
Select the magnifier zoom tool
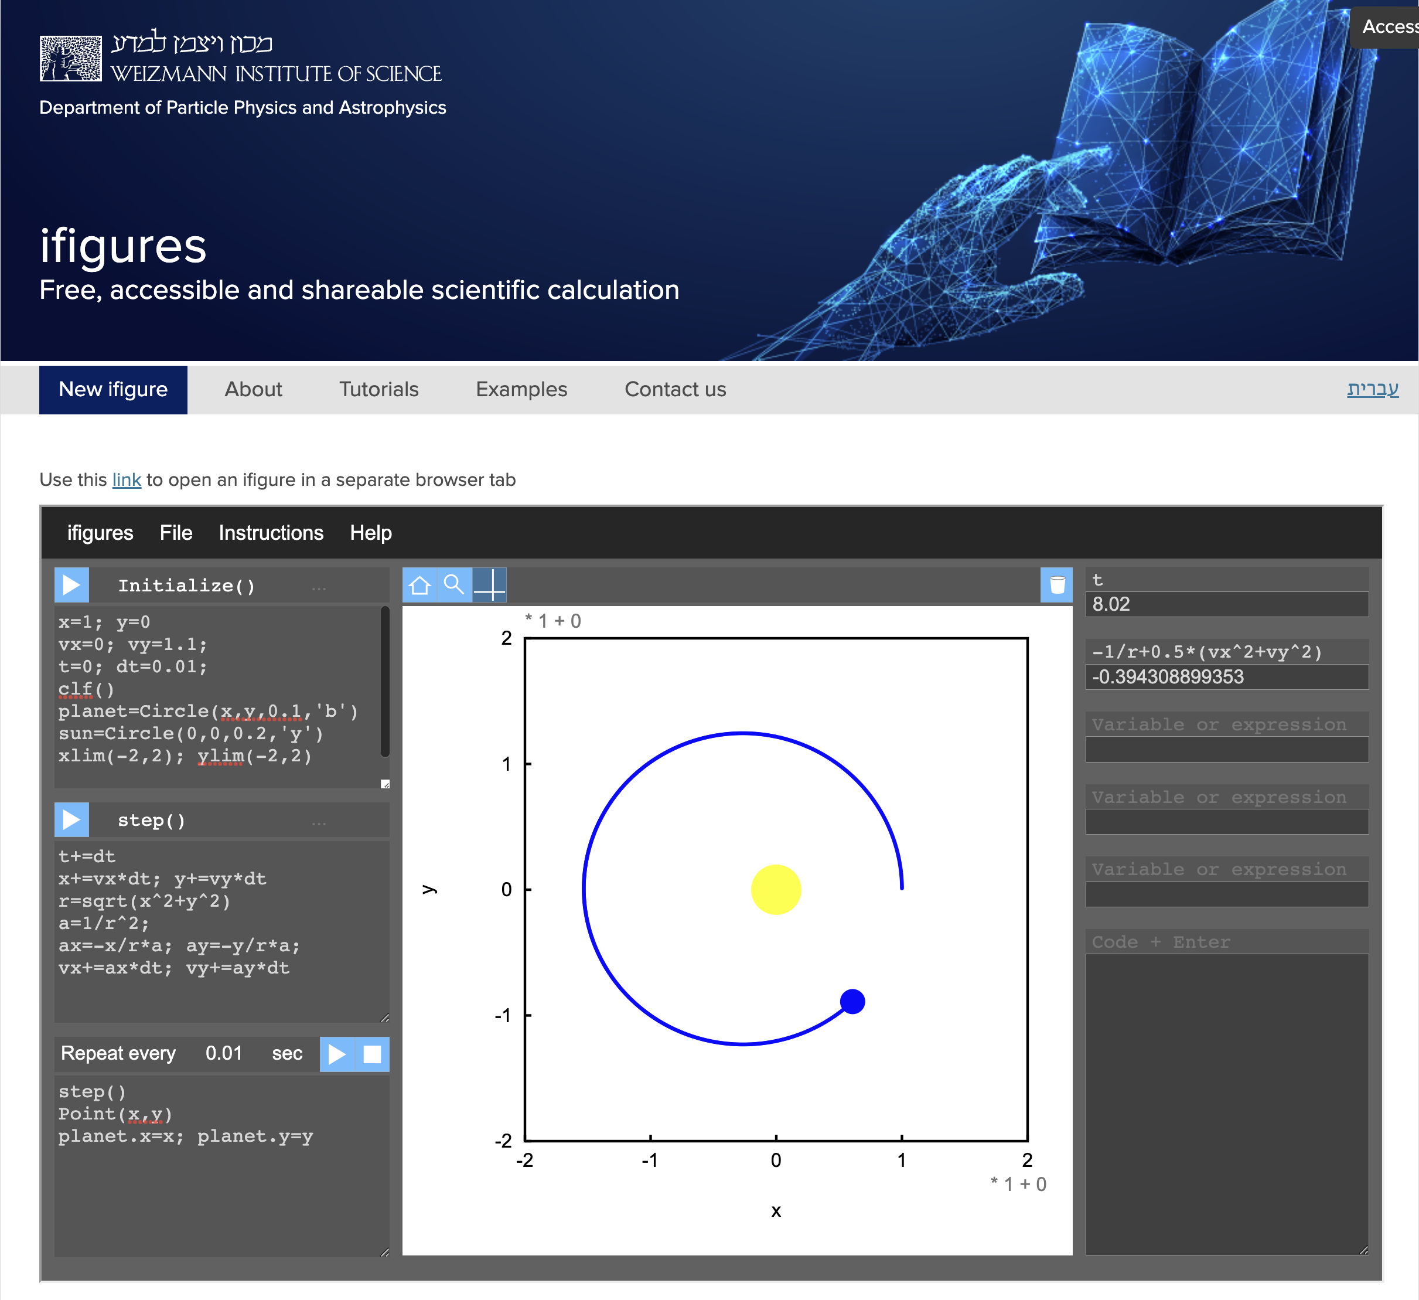[x=454, y=585]
